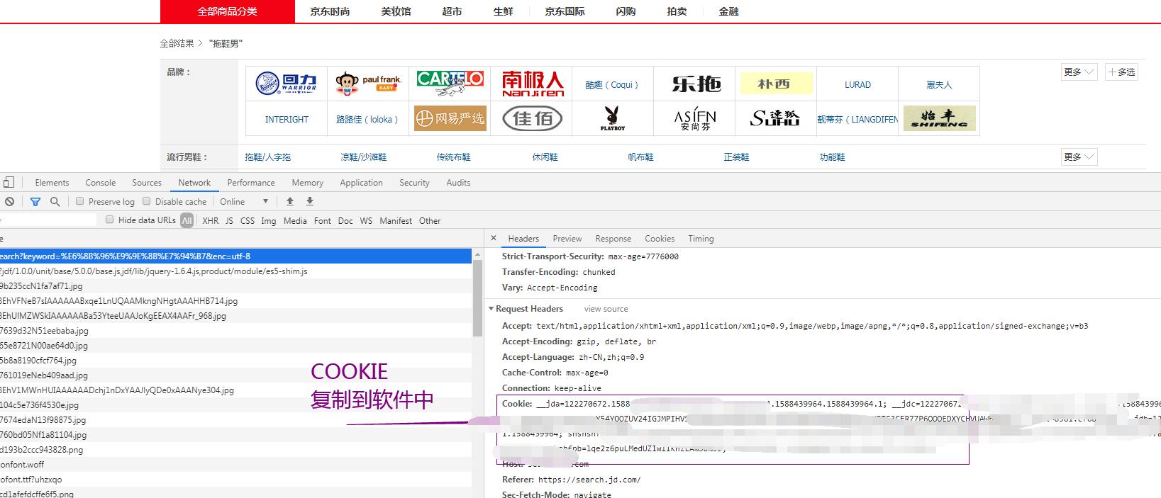Filter requests by XHR type
Screen dimensions: 1161x498
point(211,221)
